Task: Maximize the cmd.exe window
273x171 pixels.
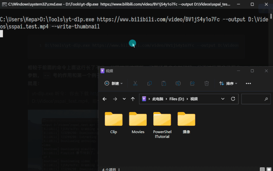Action: 252,4
